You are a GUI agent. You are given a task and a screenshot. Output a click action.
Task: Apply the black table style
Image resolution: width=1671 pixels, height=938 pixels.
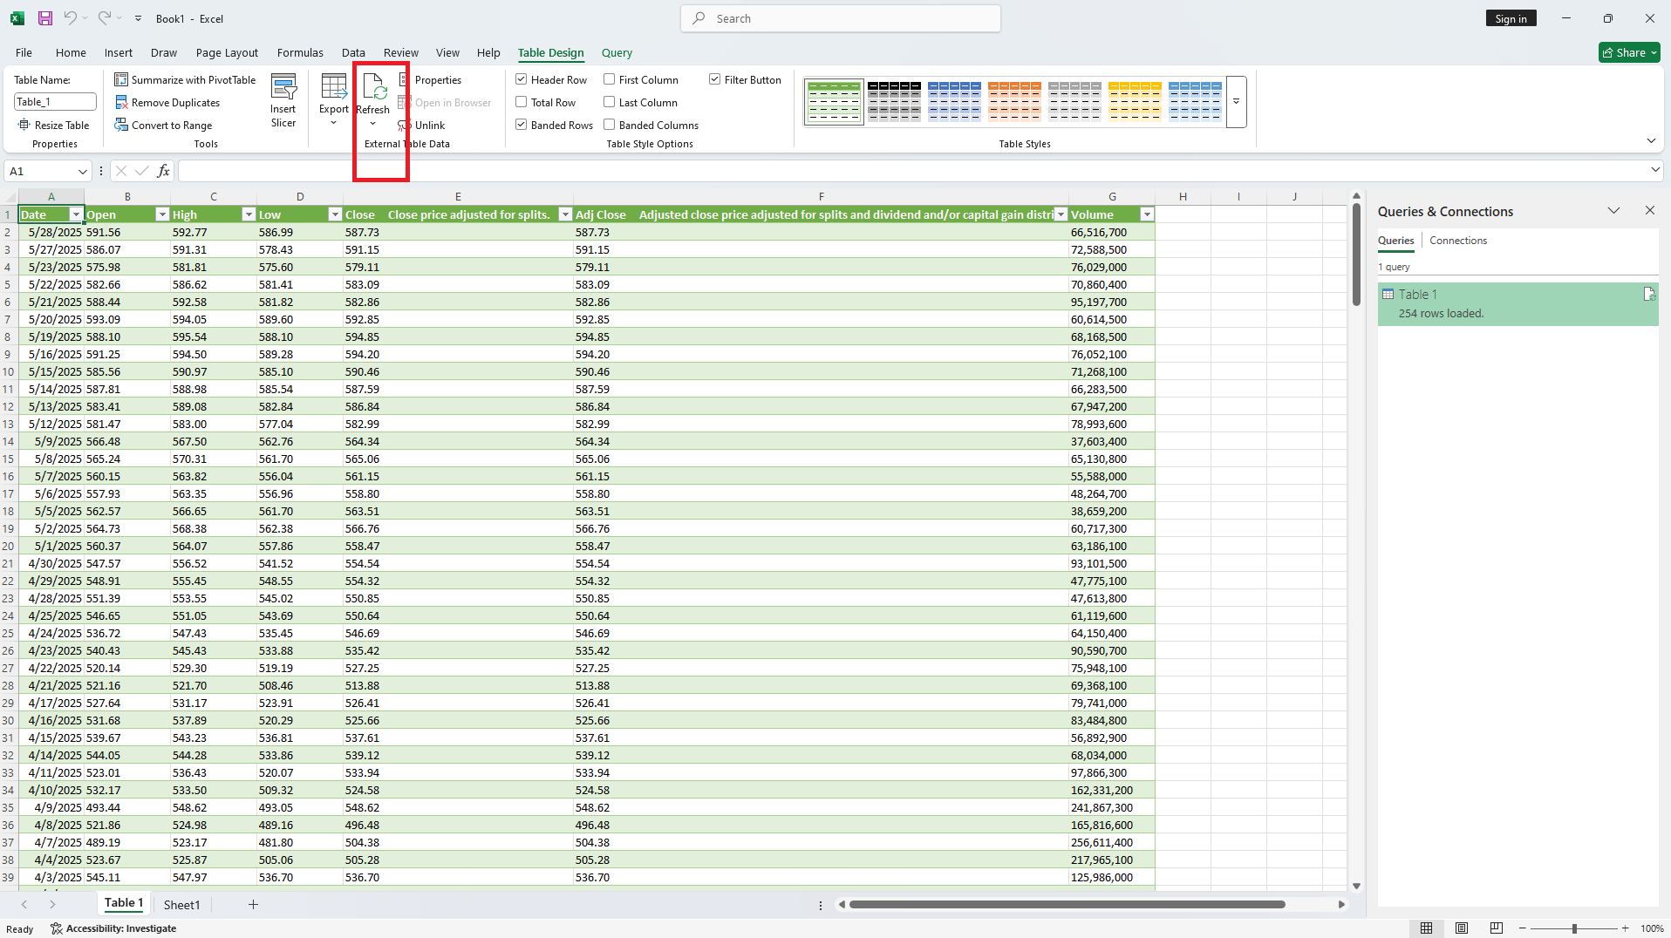point(894,101)
